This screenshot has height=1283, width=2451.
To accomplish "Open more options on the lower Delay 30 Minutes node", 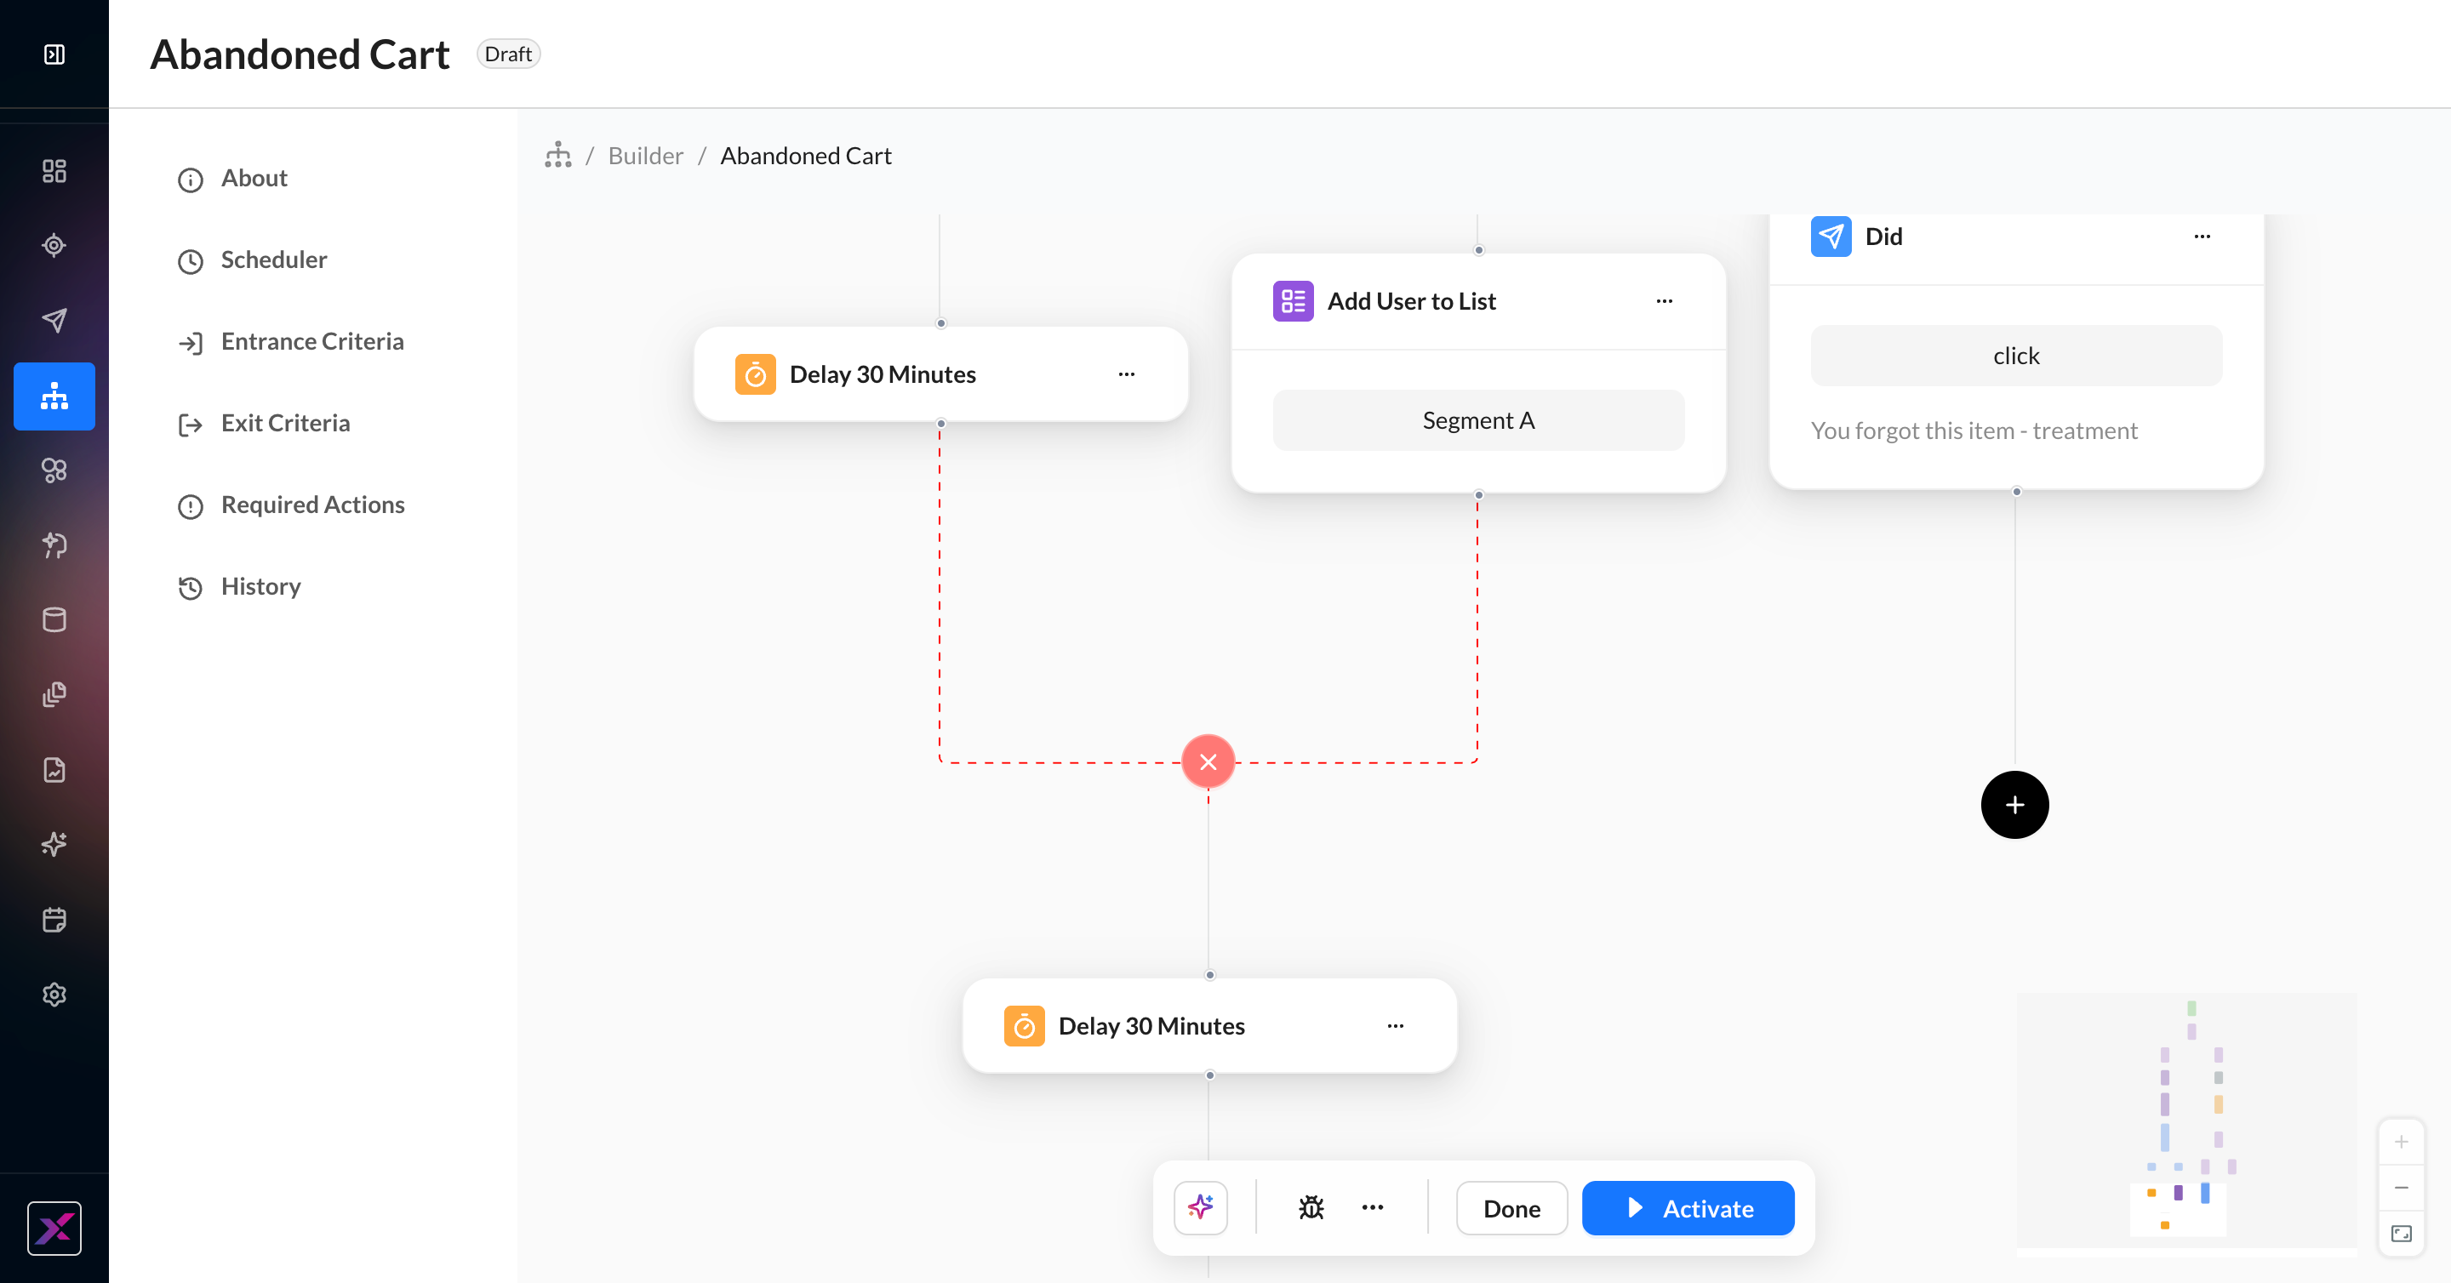I will pos(1396,1026).
